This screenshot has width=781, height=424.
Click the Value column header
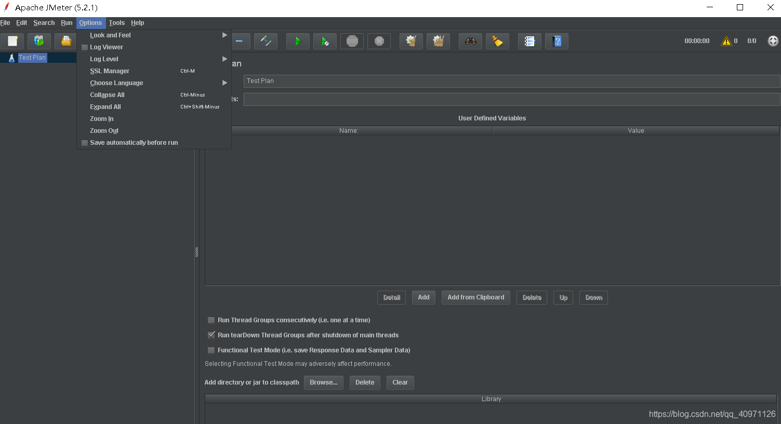point(636,131)
